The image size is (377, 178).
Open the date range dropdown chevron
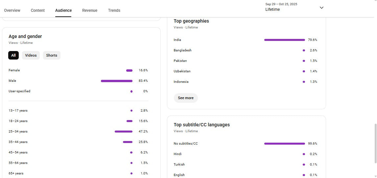pyautogui.click(x=321, y=8)
